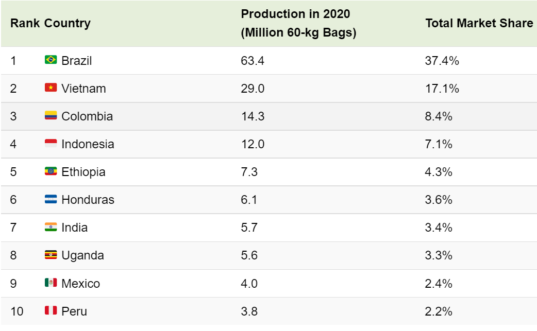The width and height of the screenshot is (537, 331).
Task: Click rank number 10 cell
Action: pyautogui.click(x=17, y=311)
